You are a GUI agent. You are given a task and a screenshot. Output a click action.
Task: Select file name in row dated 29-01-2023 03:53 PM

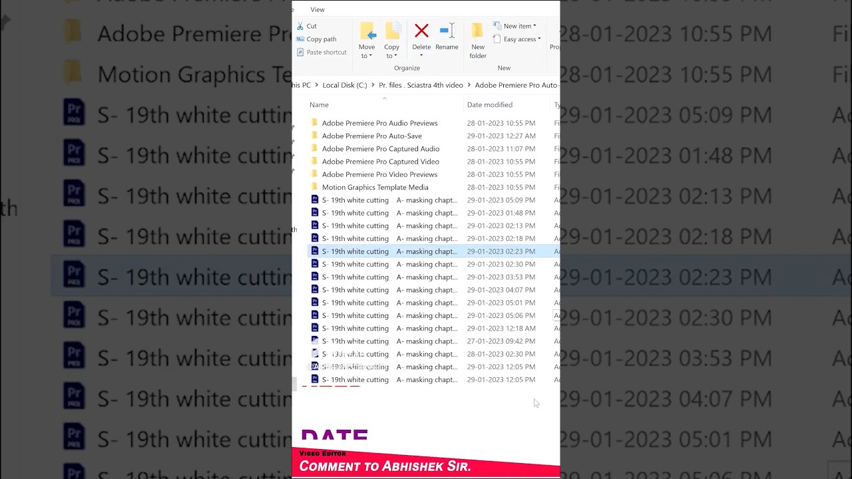[x=390, y=277]
